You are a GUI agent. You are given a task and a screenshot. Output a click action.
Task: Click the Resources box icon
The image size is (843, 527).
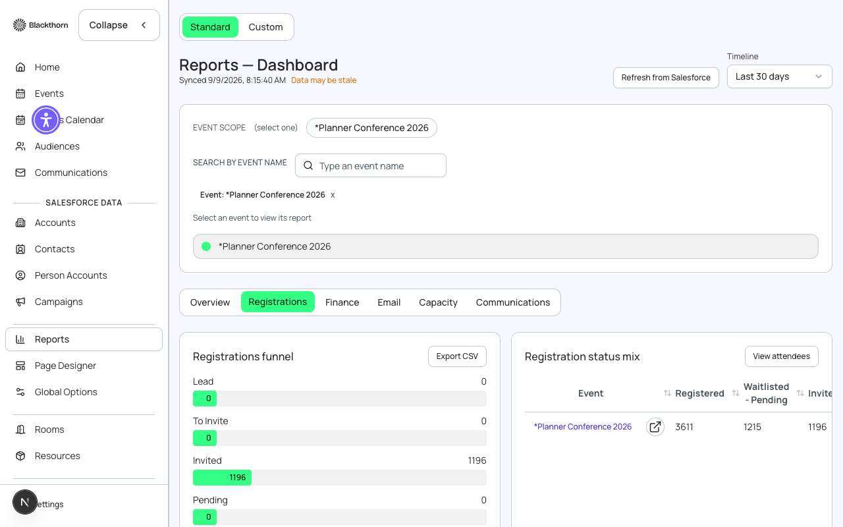click(20, 456)
